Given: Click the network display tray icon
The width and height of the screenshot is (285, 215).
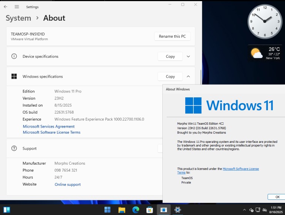Looking at the screenshot, I should point(258,210).
